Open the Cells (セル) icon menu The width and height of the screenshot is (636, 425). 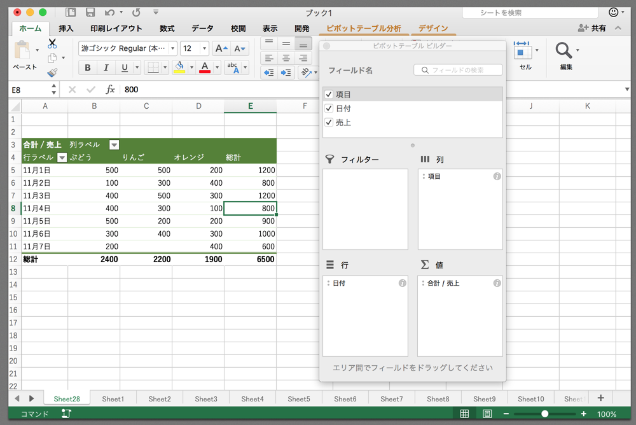pos(522,50)
